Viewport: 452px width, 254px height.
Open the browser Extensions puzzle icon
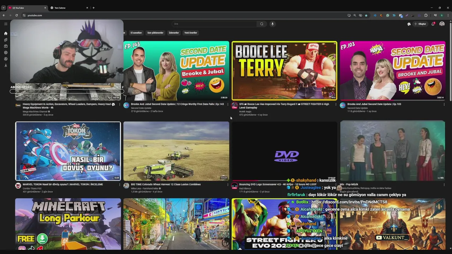coord(426,16)
